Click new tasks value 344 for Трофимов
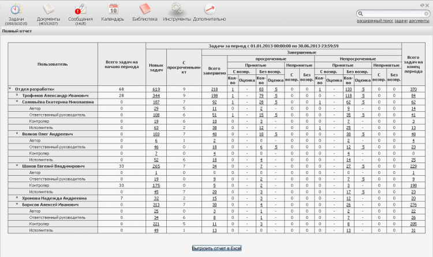This screenshot has width=433, height=257. [156, 96]
